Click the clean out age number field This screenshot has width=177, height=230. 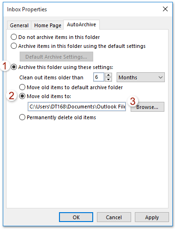pyautogui.click(x=99, y=77)
